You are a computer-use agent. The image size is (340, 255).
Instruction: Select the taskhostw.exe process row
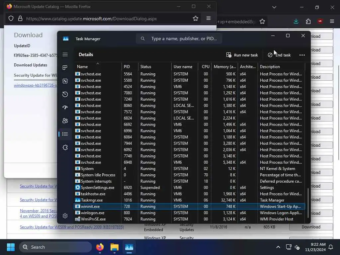point(190,194)
